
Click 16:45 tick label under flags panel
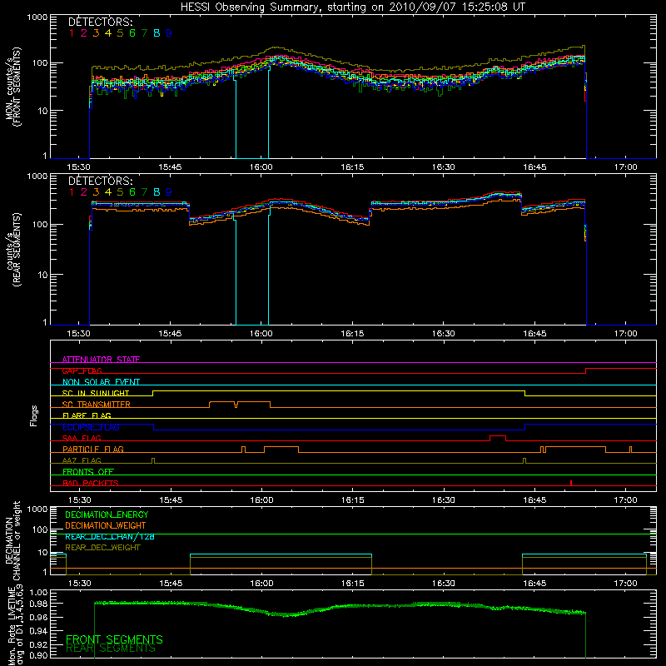click(534, 500)
